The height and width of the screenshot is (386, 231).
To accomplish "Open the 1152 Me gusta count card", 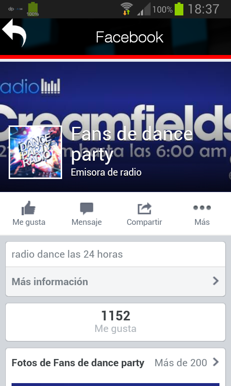I will click(115, 322).
